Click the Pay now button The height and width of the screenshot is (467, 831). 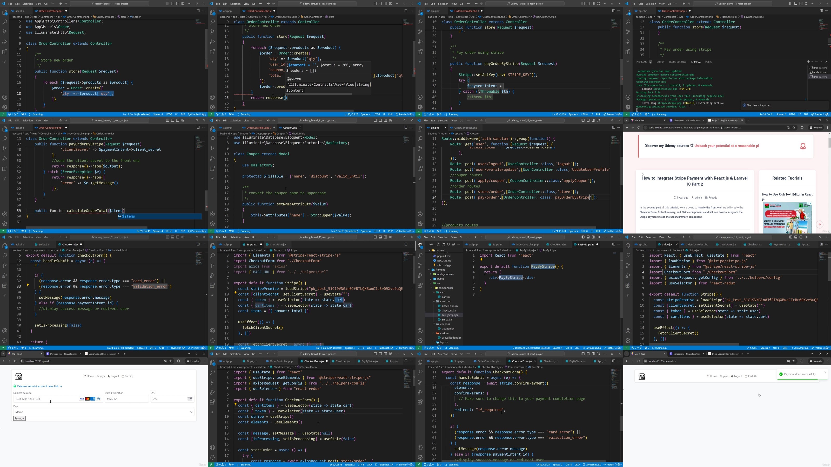[x=19, y=418]
